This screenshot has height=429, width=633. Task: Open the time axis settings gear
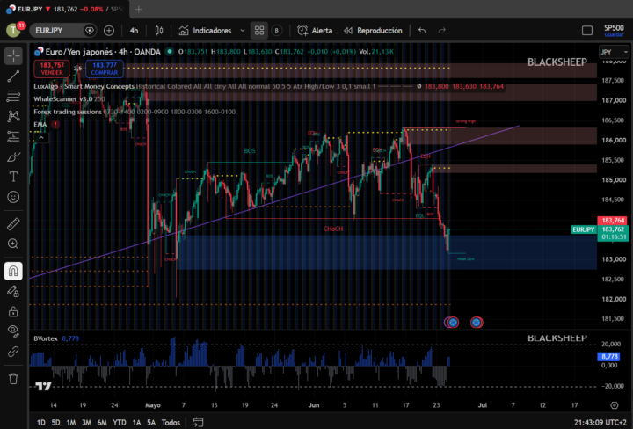coord(615,405)
